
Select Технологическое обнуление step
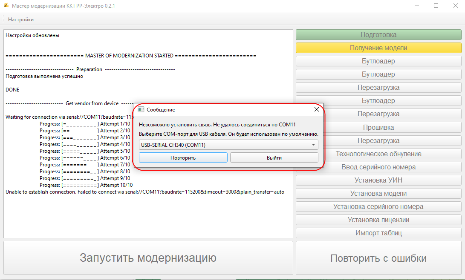pyautogui.click(x=378, y=154)
